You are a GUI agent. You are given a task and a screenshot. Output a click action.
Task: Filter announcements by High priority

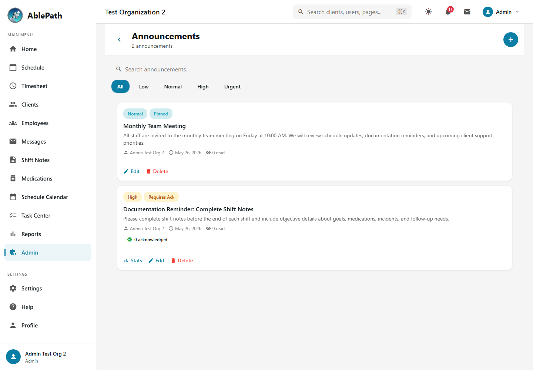coord(203,87)
